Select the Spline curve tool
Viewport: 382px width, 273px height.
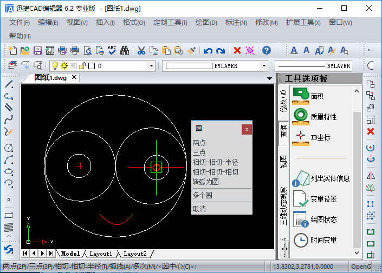click(9, 119)
